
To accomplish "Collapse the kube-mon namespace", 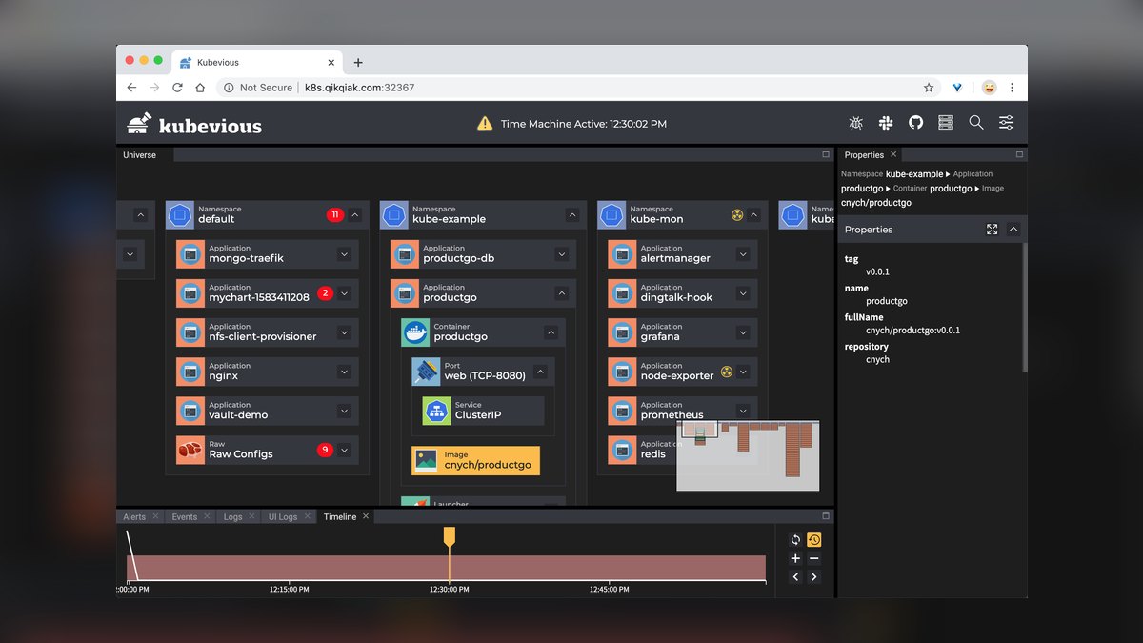I will tap(753, 215).
